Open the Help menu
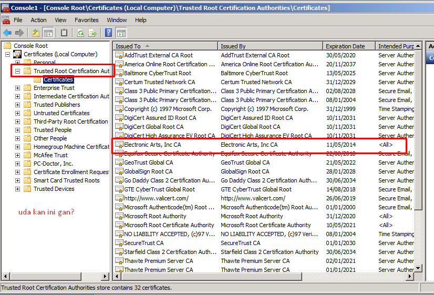434x295 pixels. [141, 20]
